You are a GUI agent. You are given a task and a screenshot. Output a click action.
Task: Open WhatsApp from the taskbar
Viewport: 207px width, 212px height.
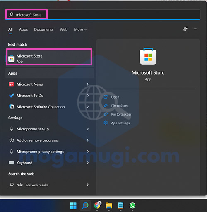[132, 206]
